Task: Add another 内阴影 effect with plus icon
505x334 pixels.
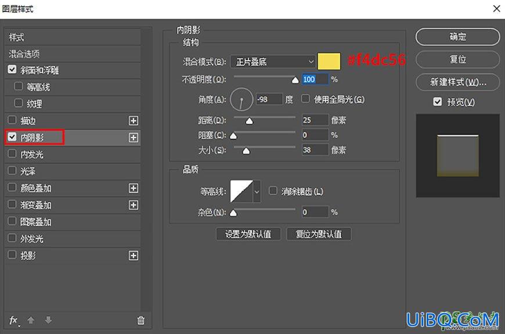Action: tap(134, 138)
